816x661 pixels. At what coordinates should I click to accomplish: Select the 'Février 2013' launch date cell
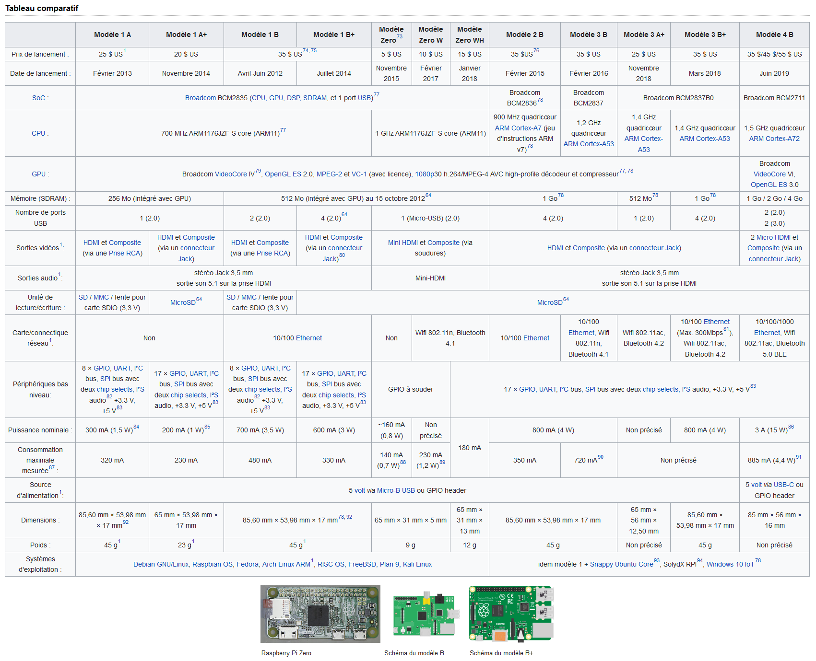pyautogui.click(x=112, y=73)
